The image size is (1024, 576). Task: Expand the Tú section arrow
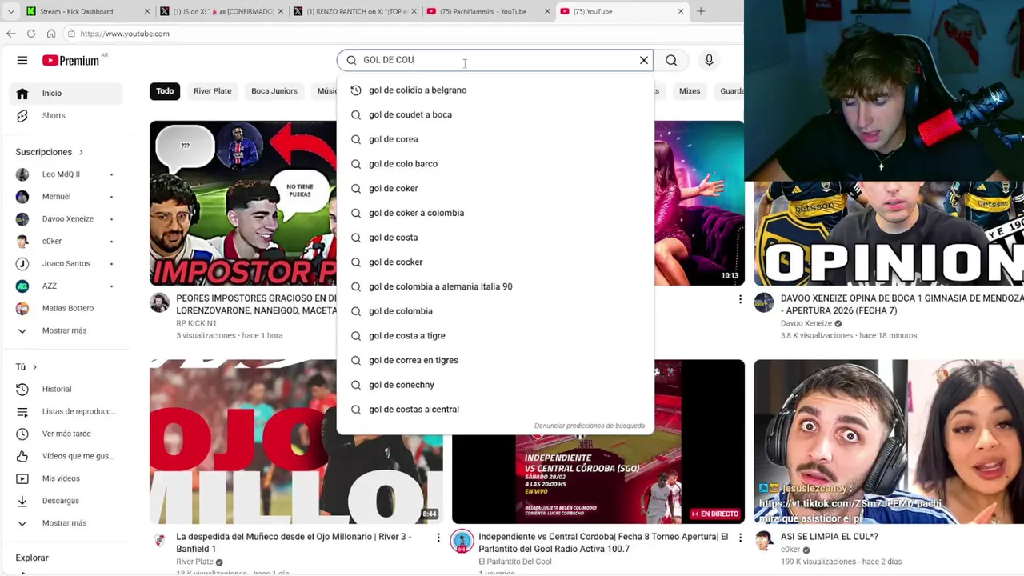pos(34,367)
